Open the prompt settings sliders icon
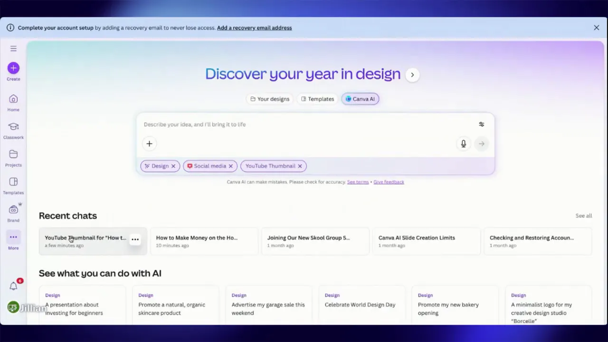Image resolution: width=608 pixels, height=342 pixels. [481, 124]
